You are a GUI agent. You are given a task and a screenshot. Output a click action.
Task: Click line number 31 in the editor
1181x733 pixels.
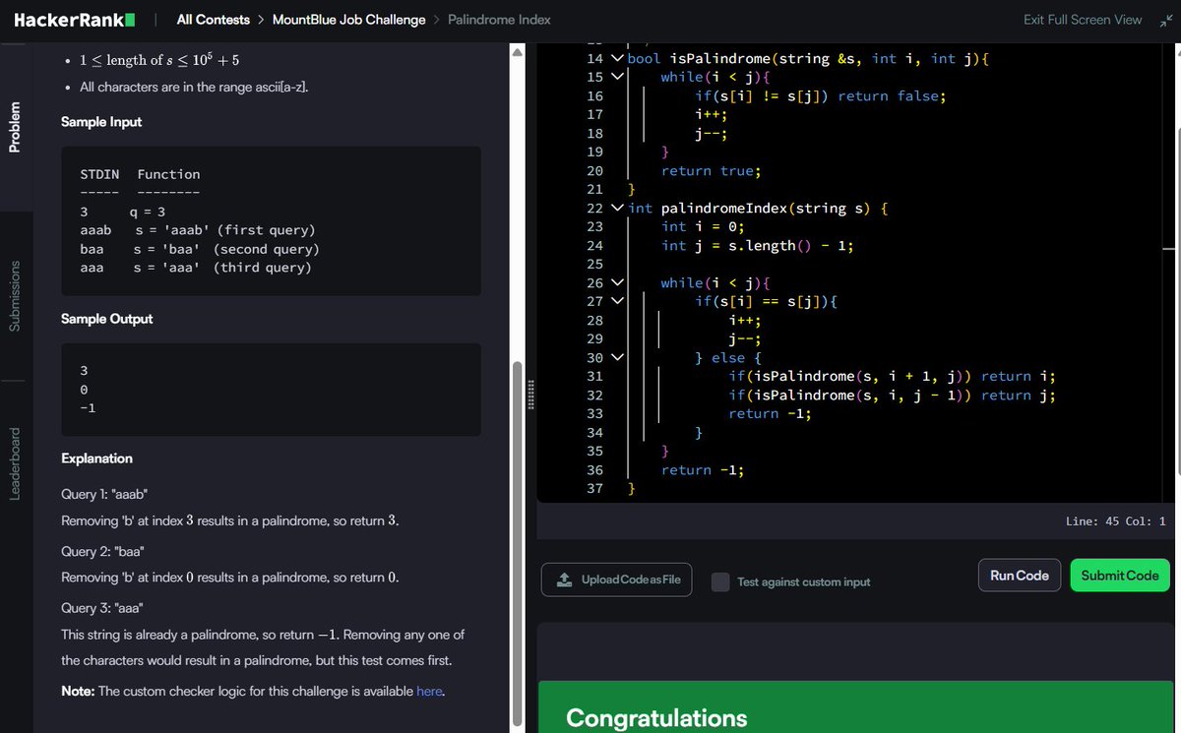594,376
